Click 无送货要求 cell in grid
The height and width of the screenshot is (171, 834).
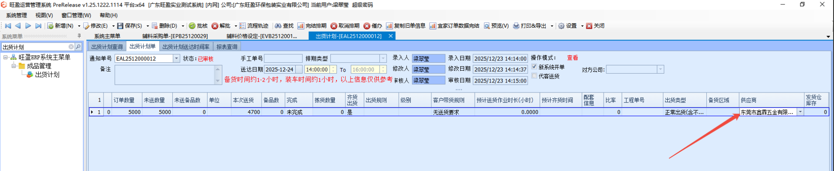(x=453, y=112)
